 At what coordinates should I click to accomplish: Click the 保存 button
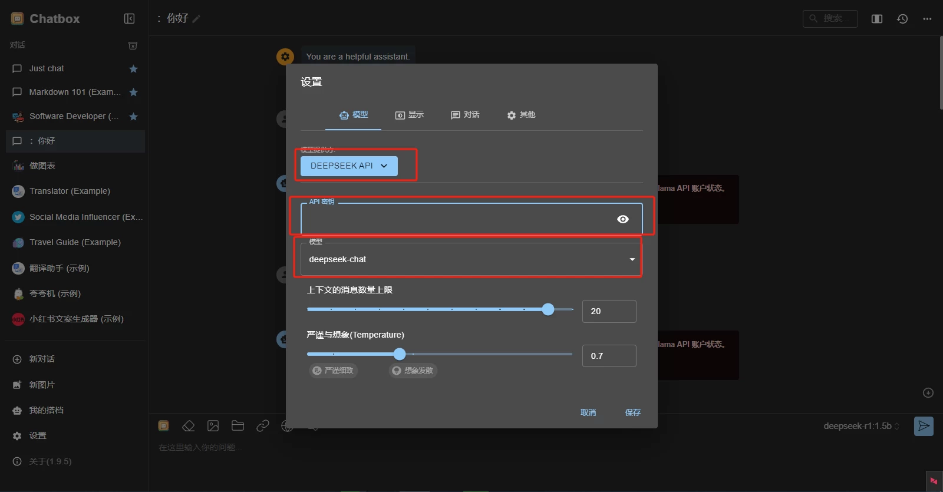pyautogui.click(x=632, y=412)
